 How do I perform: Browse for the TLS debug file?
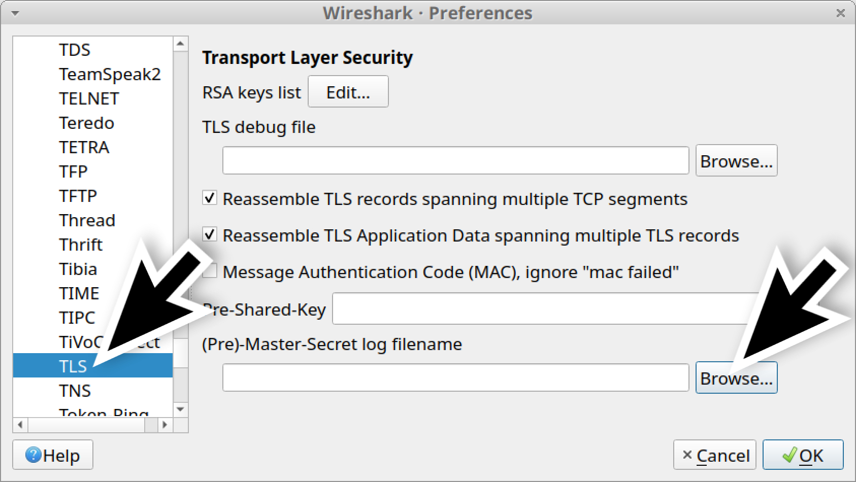coord(736,161)
